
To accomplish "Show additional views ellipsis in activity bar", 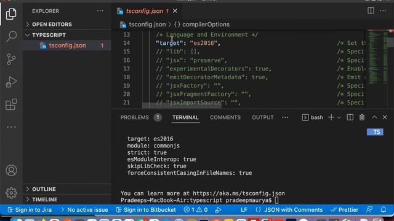I will (11, 127).
